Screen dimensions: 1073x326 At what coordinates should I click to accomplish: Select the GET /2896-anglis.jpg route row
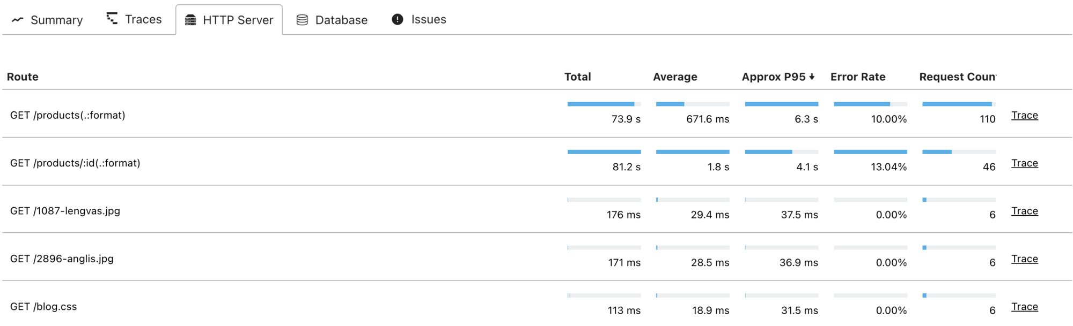click(x=62, y=259)
